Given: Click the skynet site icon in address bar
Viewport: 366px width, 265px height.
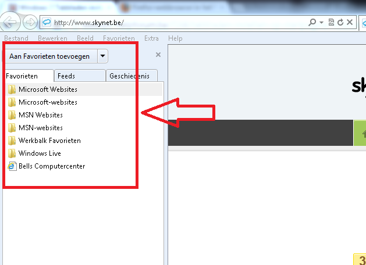Looking at the screenshot, I should pyautogui.click(x=47, y=23).
